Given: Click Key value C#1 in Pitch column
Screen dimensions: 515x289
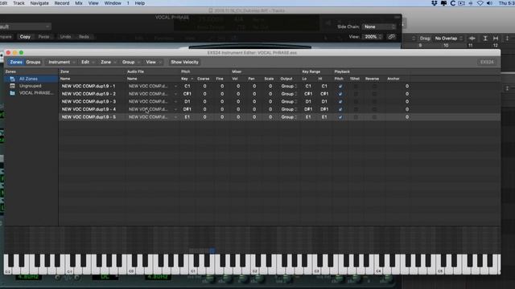Looking at the screenshot, I should click(x=187, y=94).
